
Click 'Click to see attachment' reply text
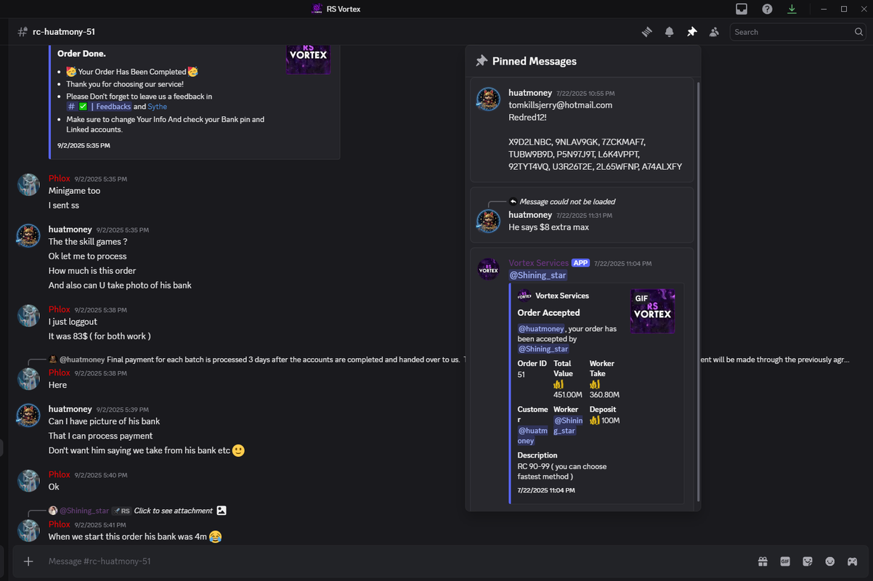coord(174,511)
